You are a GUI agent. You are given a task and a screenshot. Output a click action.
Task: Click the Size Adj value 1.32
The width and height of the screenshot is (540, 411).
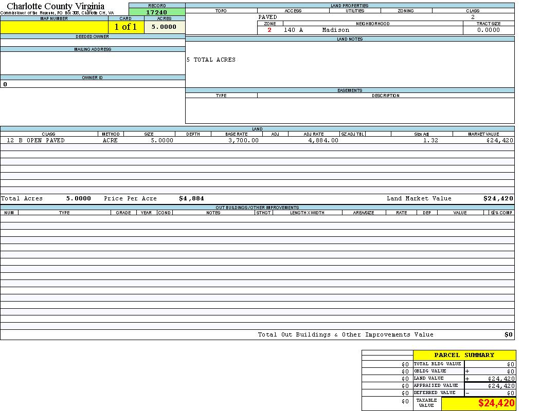(430, 140)
